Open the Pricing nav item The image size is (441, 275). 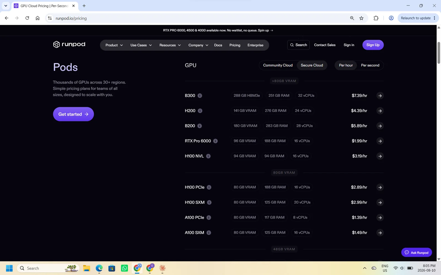[x=235, y=45]
